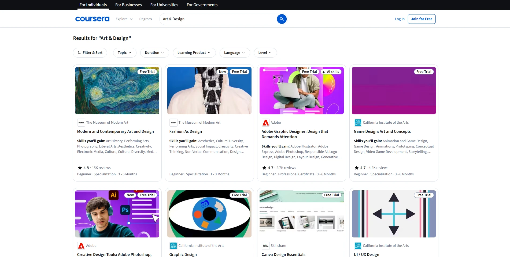Expand the Explore menu
This screenshot has width=510, height=257.
(124, 19)
